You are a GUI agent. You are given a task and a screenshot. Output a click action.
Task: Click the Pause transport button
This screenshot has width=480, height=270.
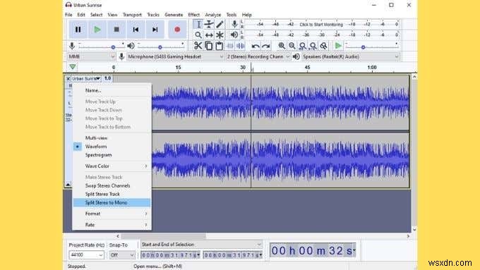click(78, 30)
